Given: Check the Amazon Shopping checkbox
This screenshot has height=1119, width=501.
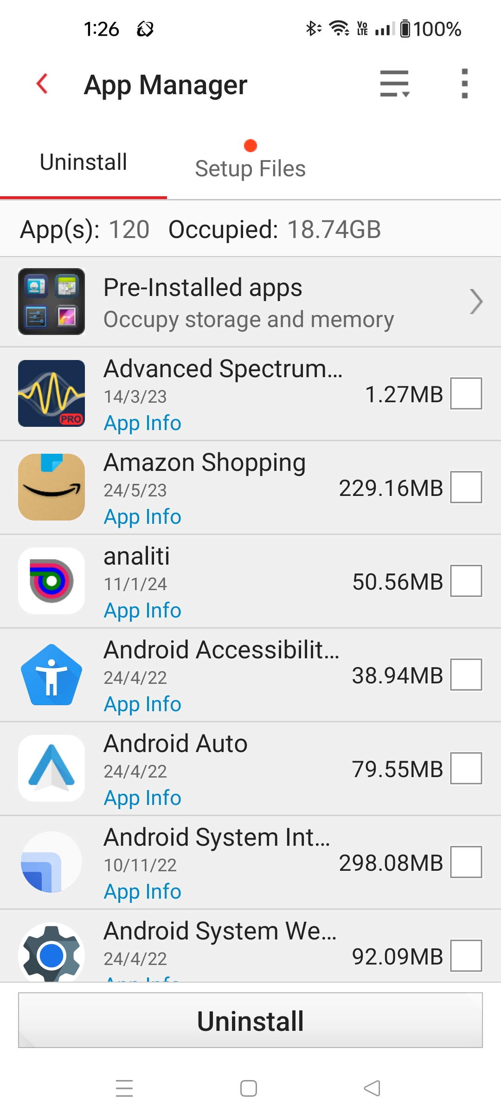Looking at the screenshot, I should 466,487.
